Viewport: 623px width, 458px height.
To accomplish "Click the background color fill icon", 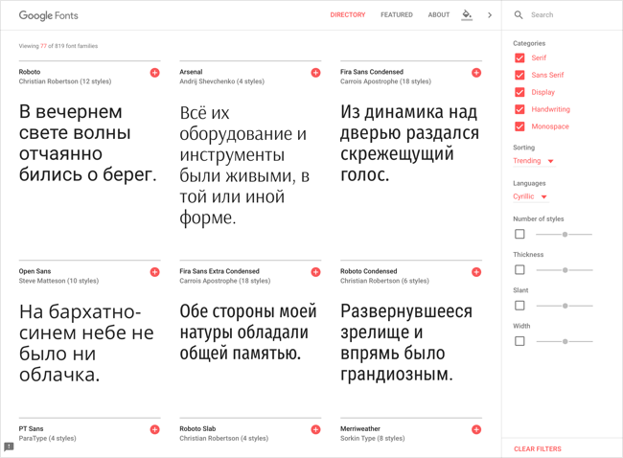I will pyautogui.click(x=467, y=15).
